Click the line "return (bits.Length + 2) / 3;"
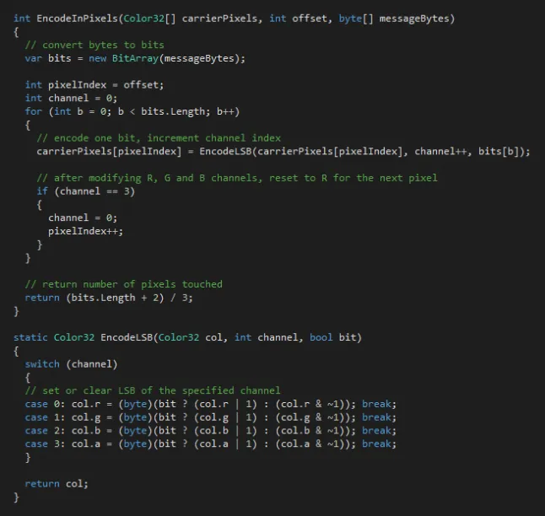The height and width of the screenshot is (516, 545). click(109, 298)
